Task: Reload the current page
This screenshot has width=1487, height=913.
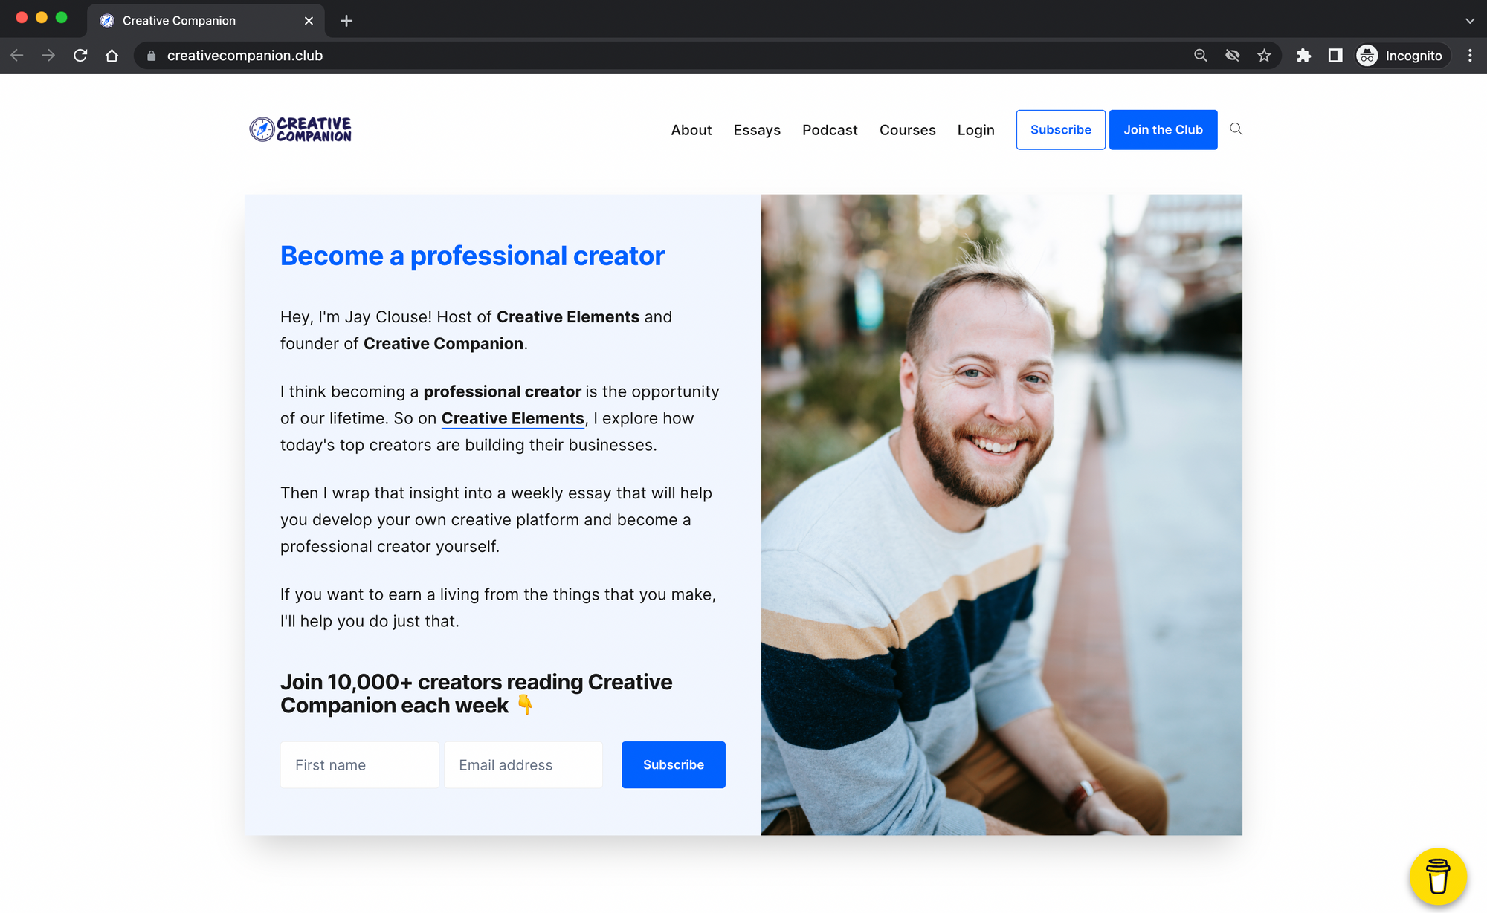Action: tap(80, 56)
